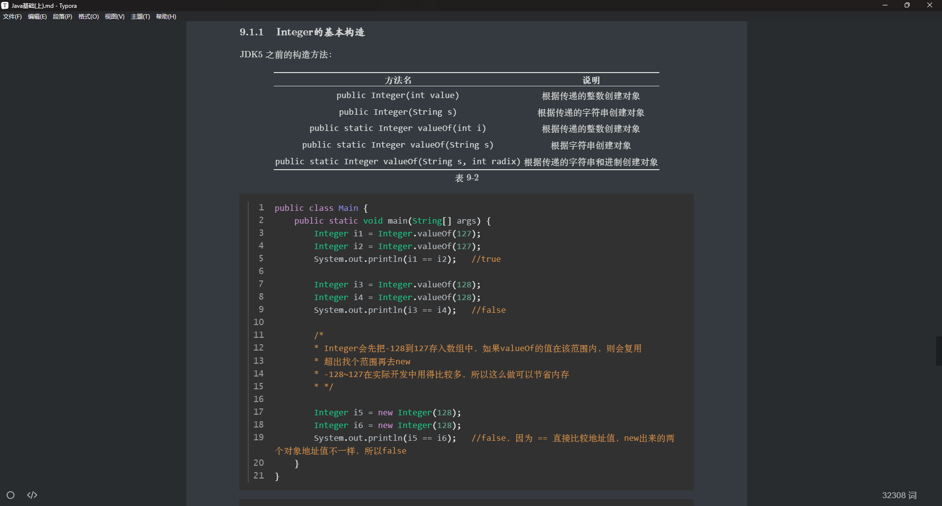Open the 视图(V) menu
This screenshot has width=942, height=506.
click(114, 16)
